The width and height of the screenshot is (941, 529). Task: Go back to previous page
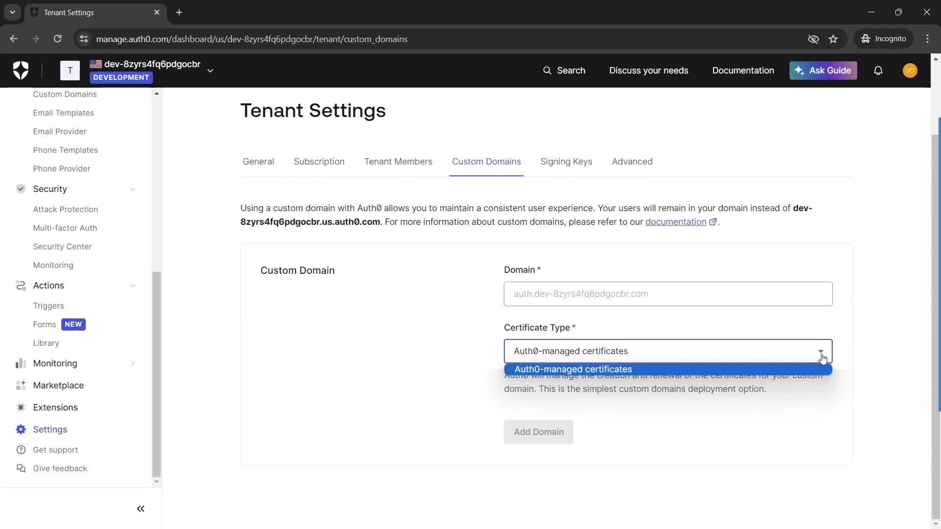coord(14,39)
